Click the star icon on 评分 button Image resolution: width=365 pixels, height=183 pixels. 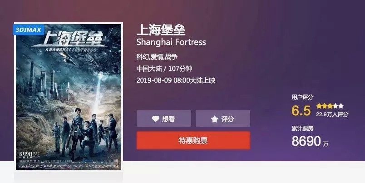(x=214, y=119)
